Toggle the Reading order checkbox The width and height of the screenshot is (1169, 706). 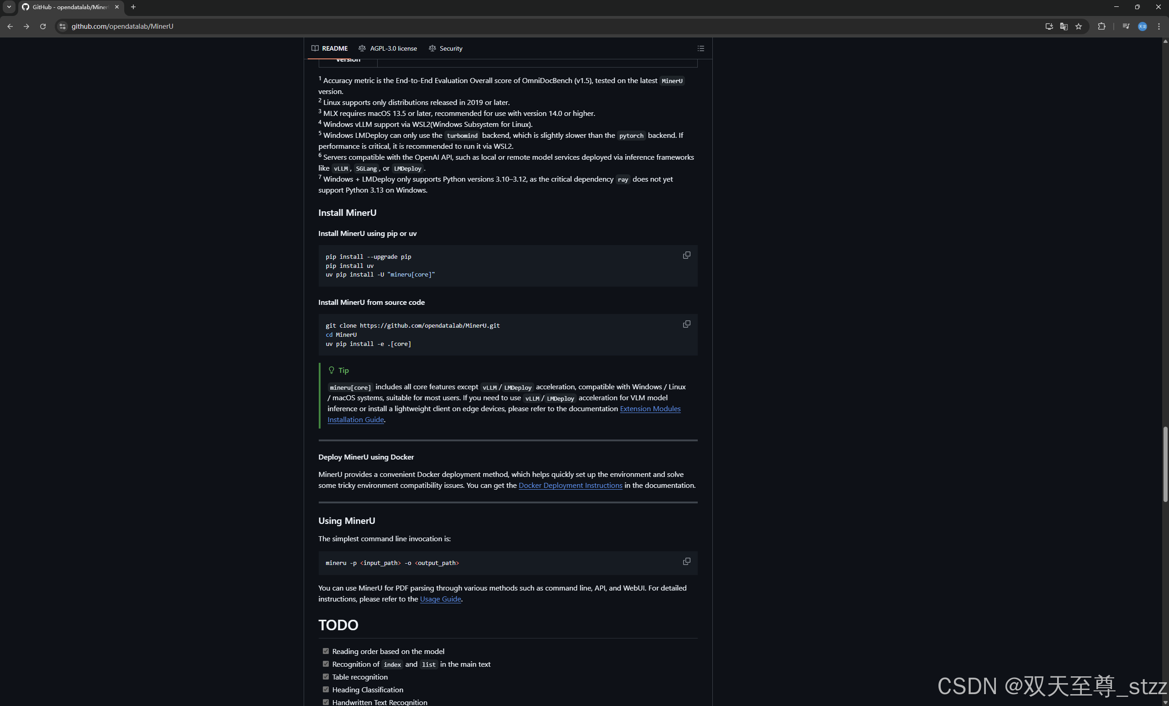point(326,651)
